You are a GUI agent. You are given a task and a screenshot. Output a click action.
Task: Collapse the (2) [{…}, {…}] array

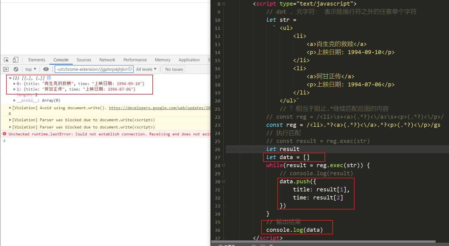pos(10,78)
